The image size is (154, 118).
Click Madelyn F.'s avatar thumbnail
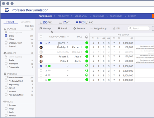point(41,47)
